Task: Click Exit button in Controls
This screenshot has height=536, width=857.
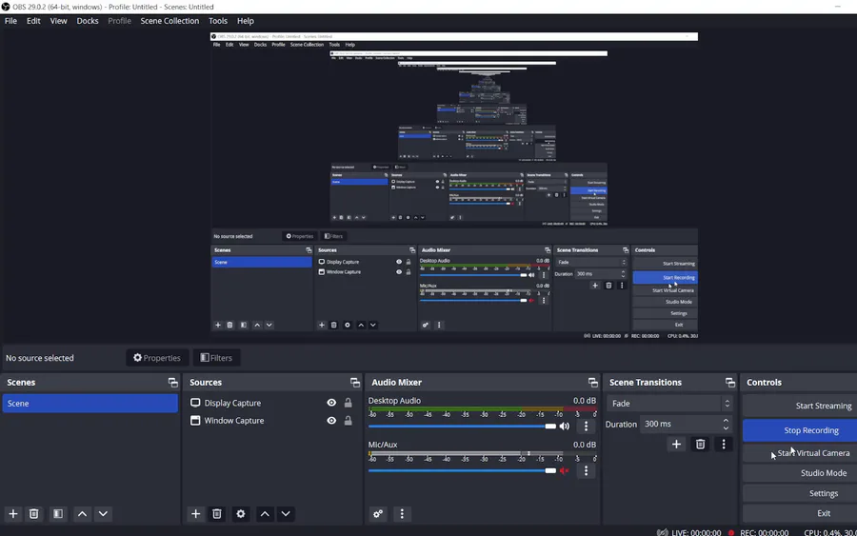Action: [800, 513]
